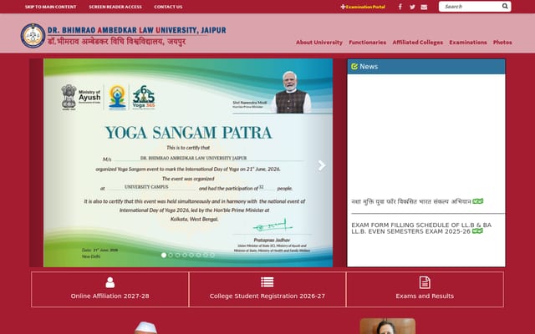The image size is (535, 334).
Task: Click the plus icon beside Examination Portal
Action: 343,7
